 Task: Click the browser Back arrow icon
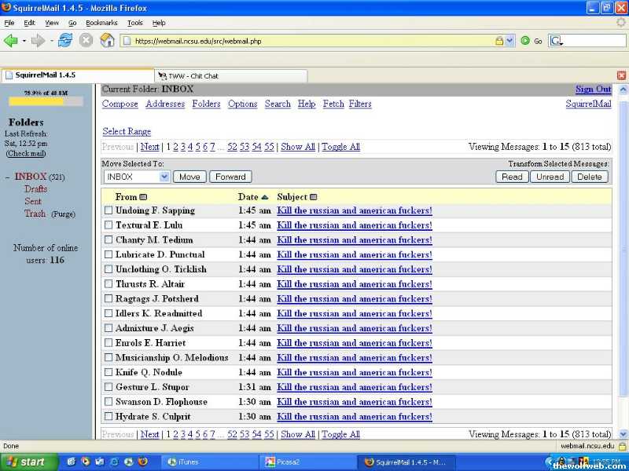coord(10,40)
